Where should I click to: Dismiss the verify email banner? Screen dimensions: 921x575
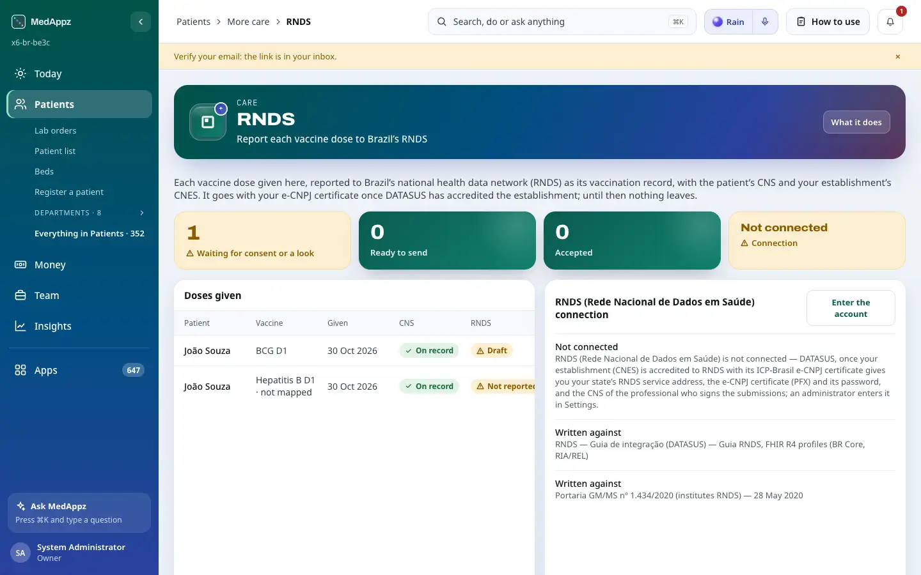[898, 56]
